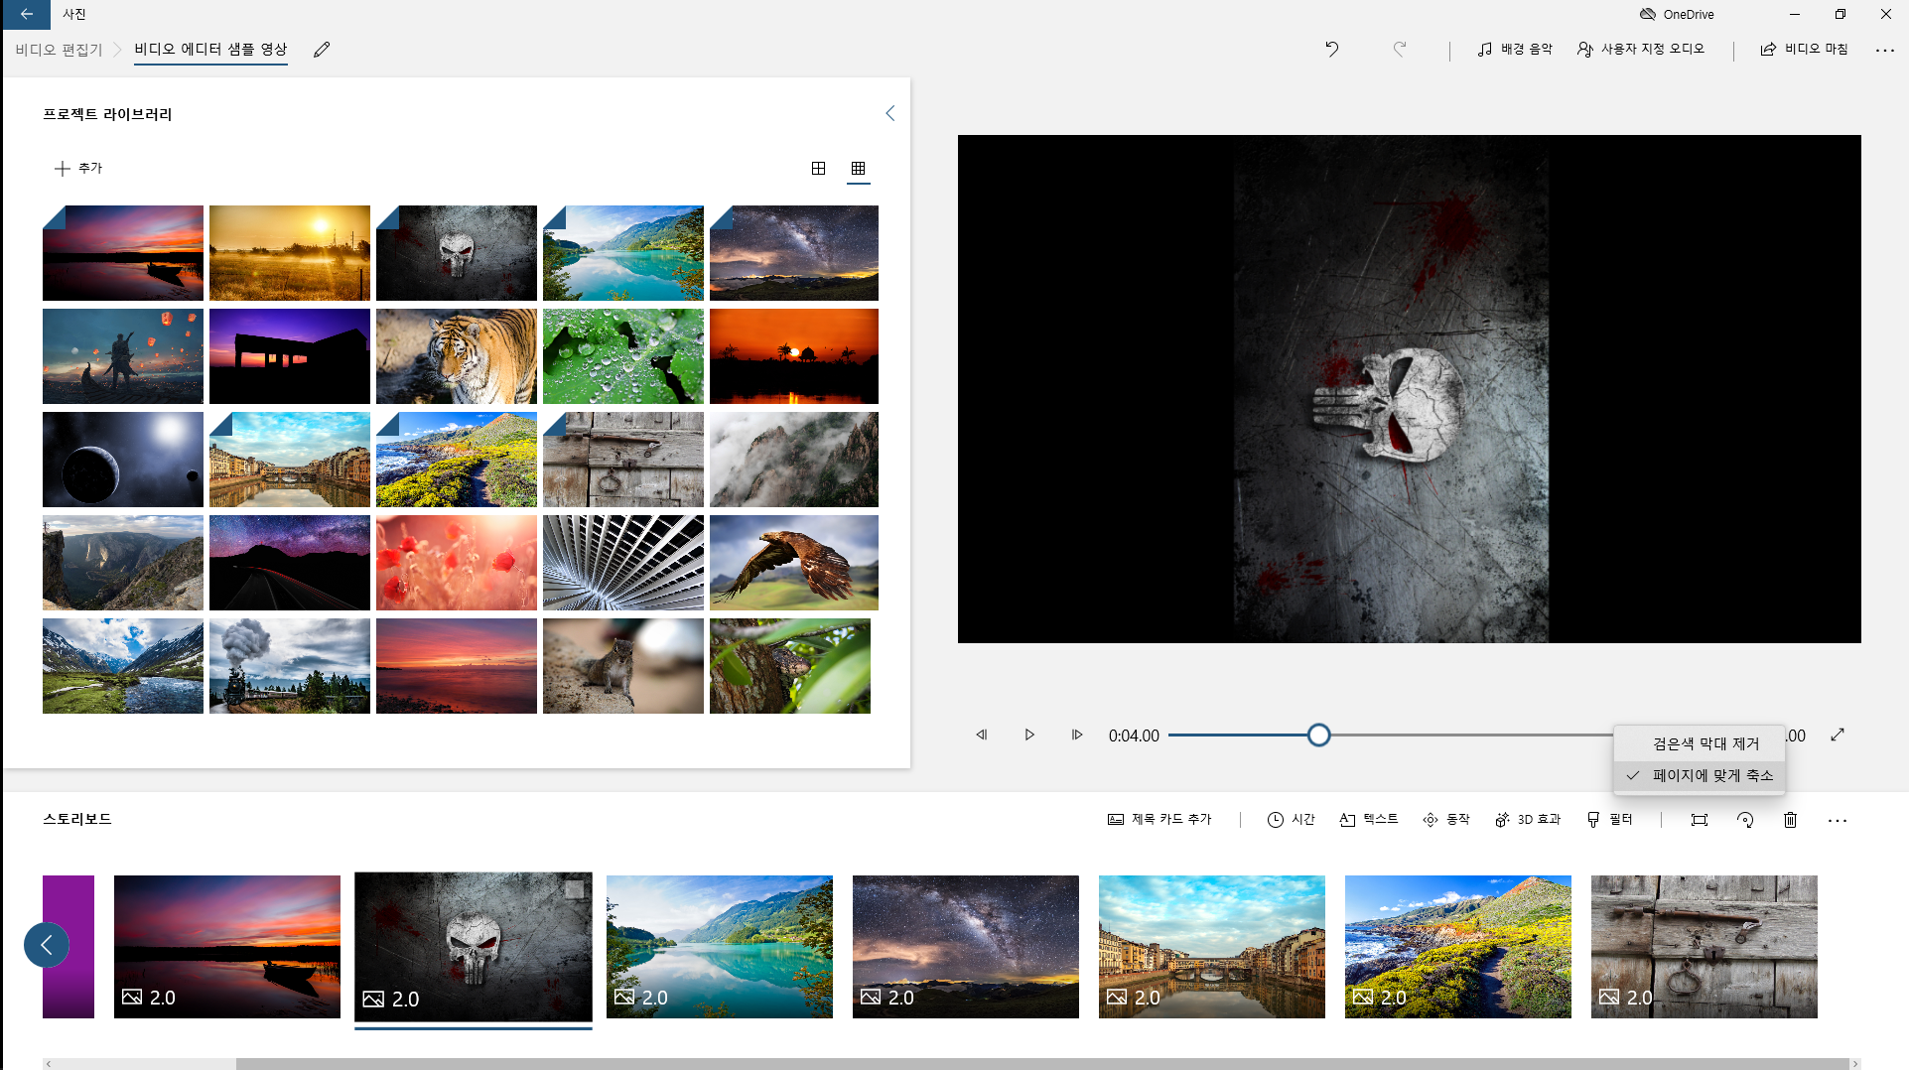The image size is (1909, 1070).
Task: Select the Milky Way clip in storyboard
Action: [966, 946]
